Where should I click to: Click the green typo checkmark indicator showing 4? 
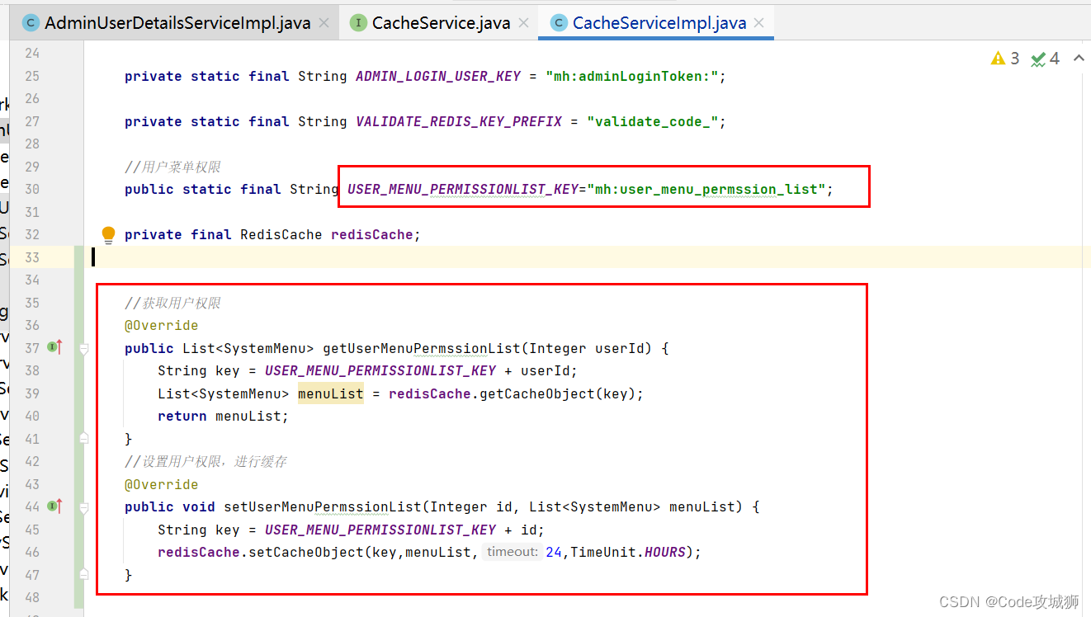[x=1045, y=59]
